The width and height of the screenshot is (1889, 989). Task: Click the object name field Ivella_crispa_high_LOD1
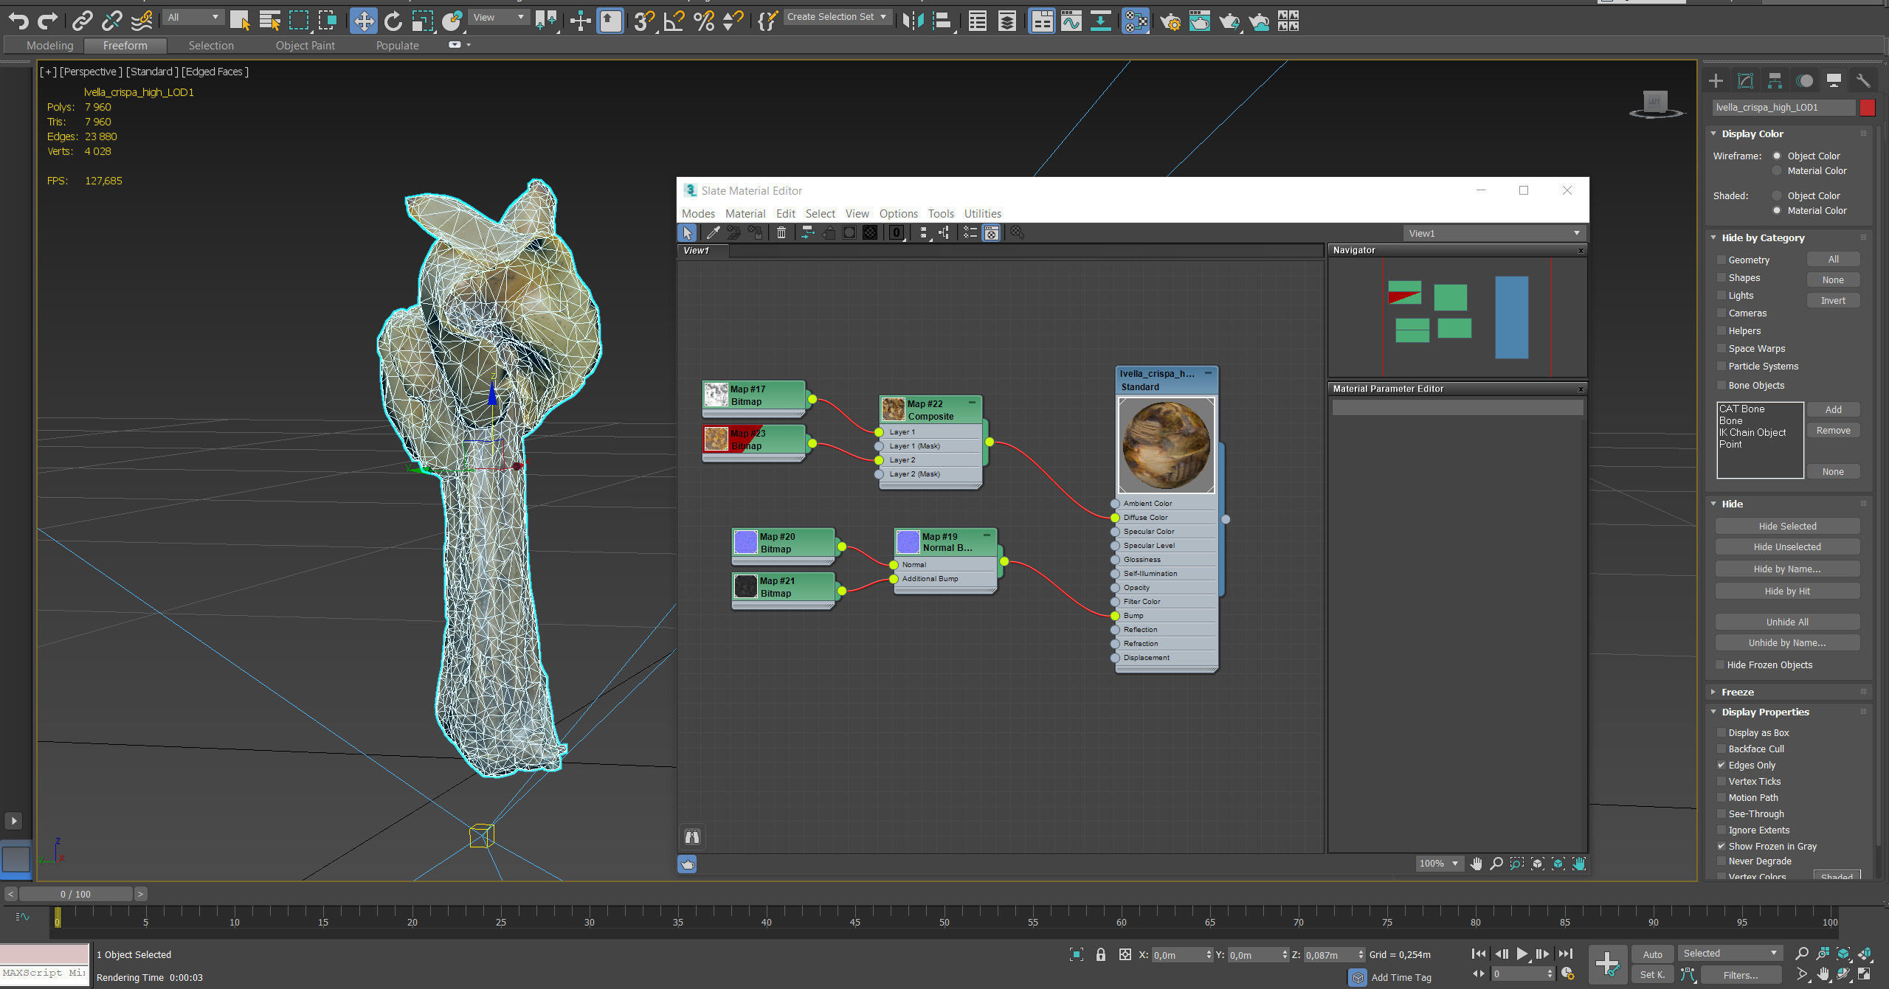tap(1783, 108)
